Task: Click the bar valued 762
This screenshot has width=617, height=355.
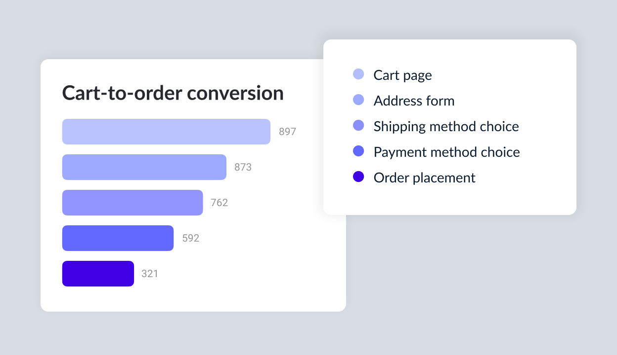Action: pyautogui.click(x=132, y=203)
